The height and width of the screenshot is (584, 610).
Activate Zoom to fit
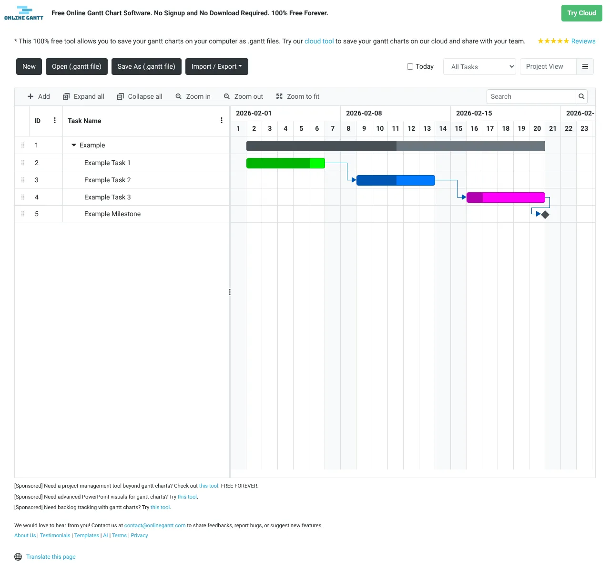coord(279,96)
